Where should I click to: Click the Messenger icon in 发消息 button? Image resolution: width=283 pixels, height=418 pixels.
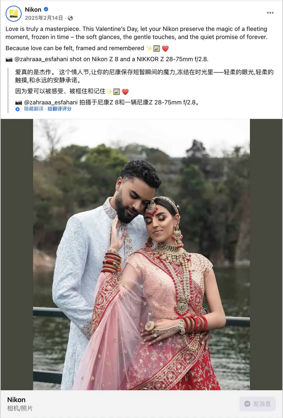tap(247, 404)
